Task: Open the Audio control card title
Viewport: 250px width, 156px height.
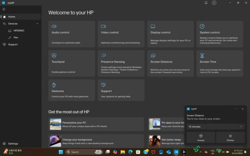Action: point(61,32)
